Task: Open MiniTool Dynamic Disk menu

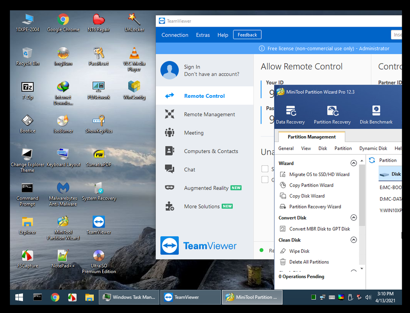Action: 373,148
